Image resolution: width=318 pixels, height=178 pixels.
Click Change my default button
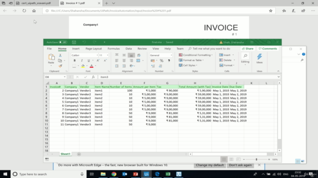(210, 165)
